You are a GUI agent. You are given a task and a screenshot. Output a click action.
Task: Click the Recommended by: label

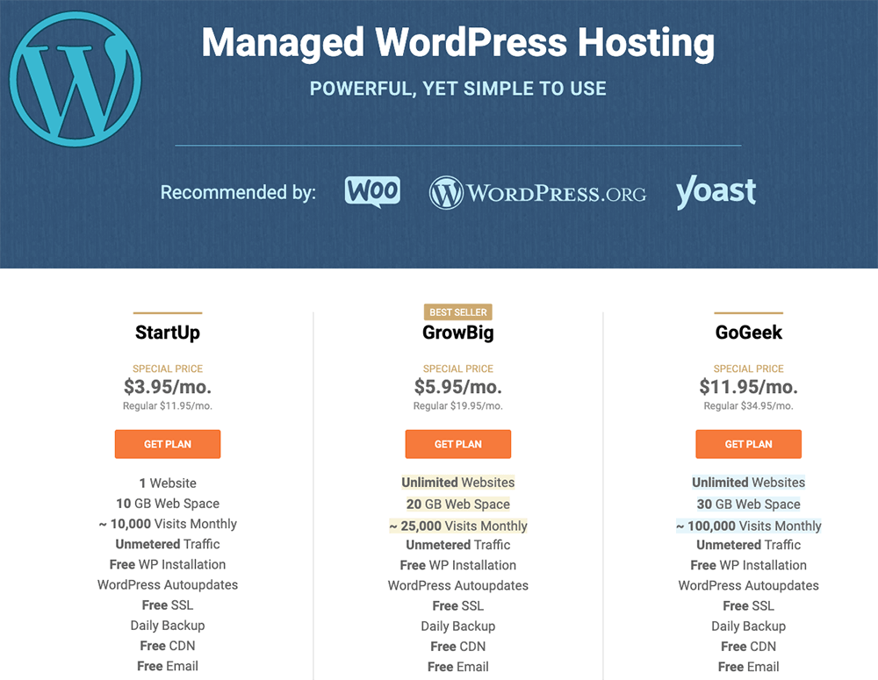click(x=238, y=192)
